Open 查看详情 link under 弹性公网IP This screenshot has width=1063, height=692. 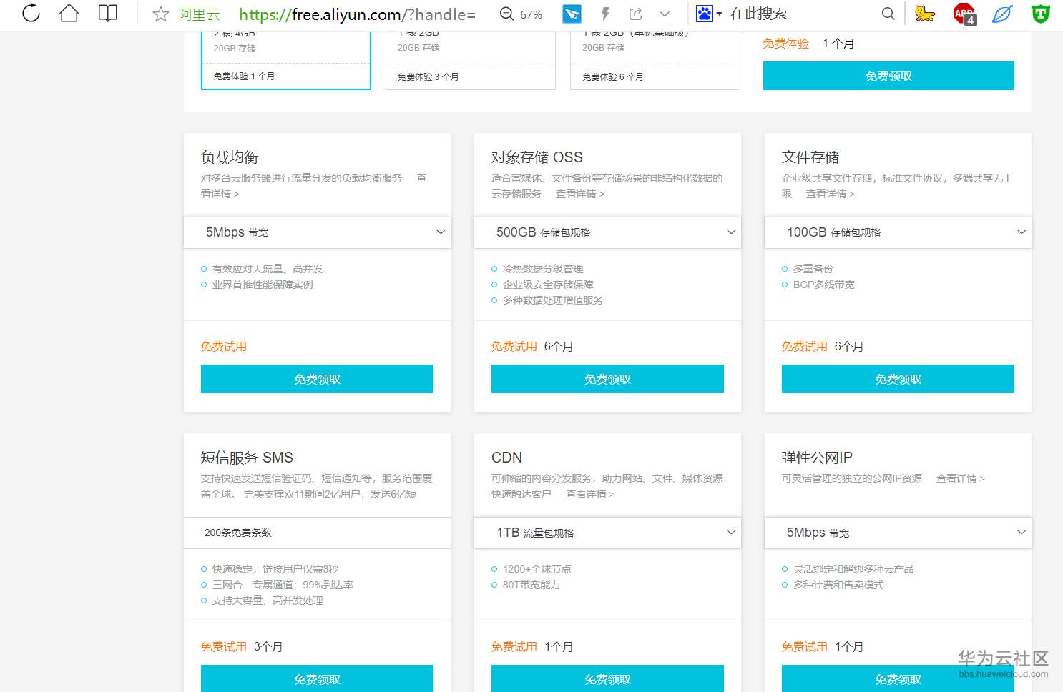(x=960, y=478)
